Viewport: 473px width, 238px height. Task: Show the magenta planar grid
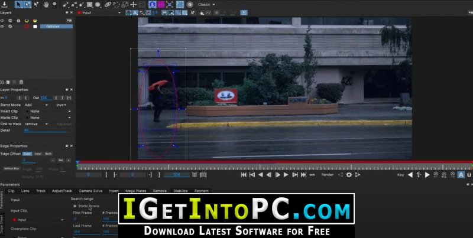tap(161, 5)
